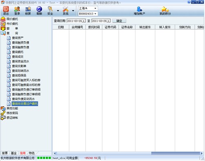205x161 pixels.
Task: Select 查询融资负债订单明细 tree item
Action: 26,90
